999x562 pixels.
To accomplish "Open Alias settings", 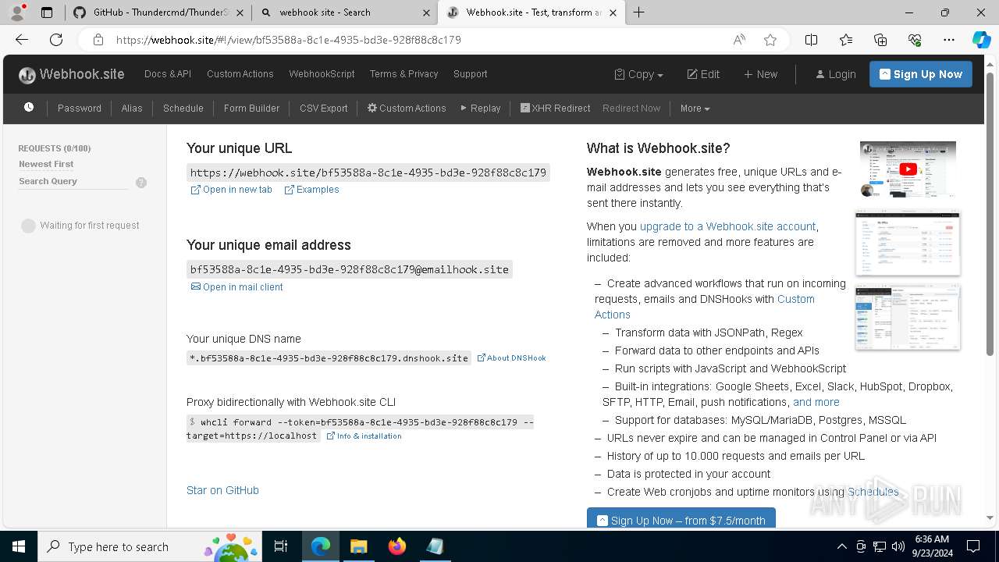I will pos(132,108).
